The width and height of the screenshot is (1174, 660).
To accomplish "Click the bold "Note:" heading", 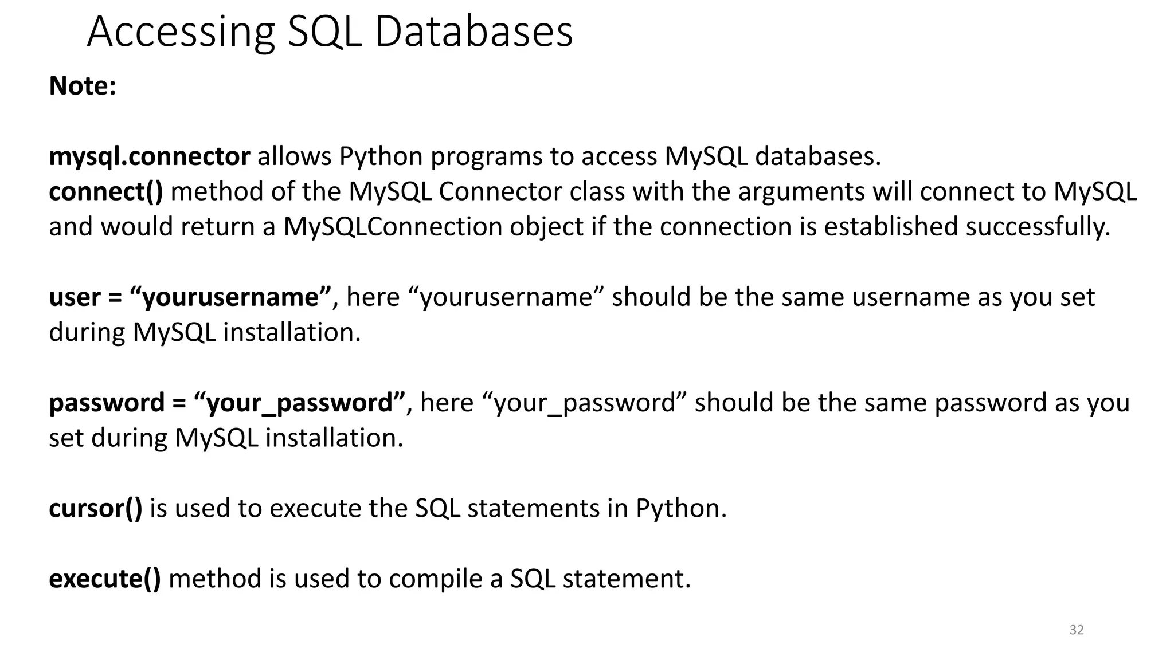I will 83,86.
